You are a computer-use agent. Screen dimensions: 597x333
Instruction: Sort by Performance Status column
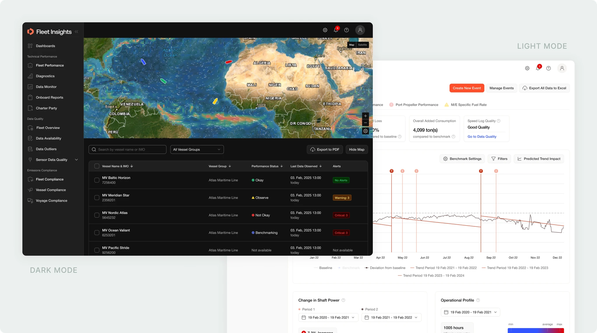267,166
